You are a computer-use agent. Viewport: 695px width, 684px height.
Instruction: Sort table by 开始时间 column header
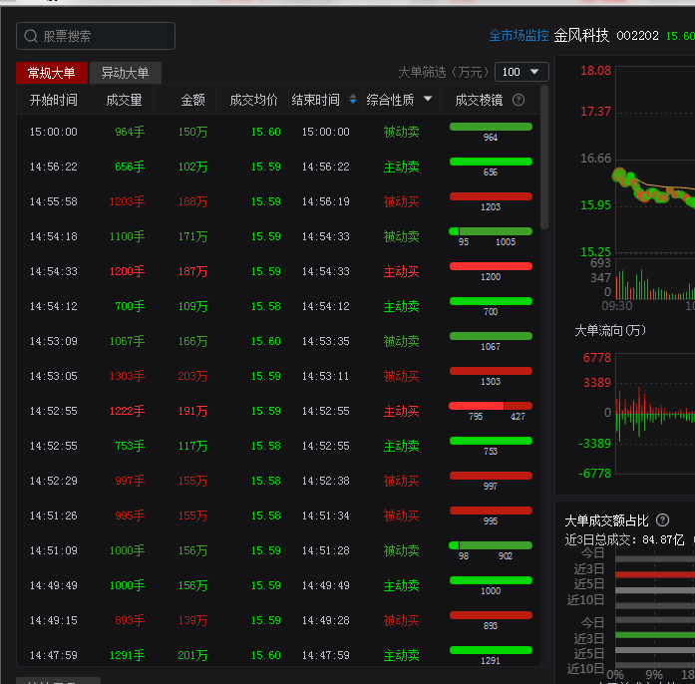[53, 100]
